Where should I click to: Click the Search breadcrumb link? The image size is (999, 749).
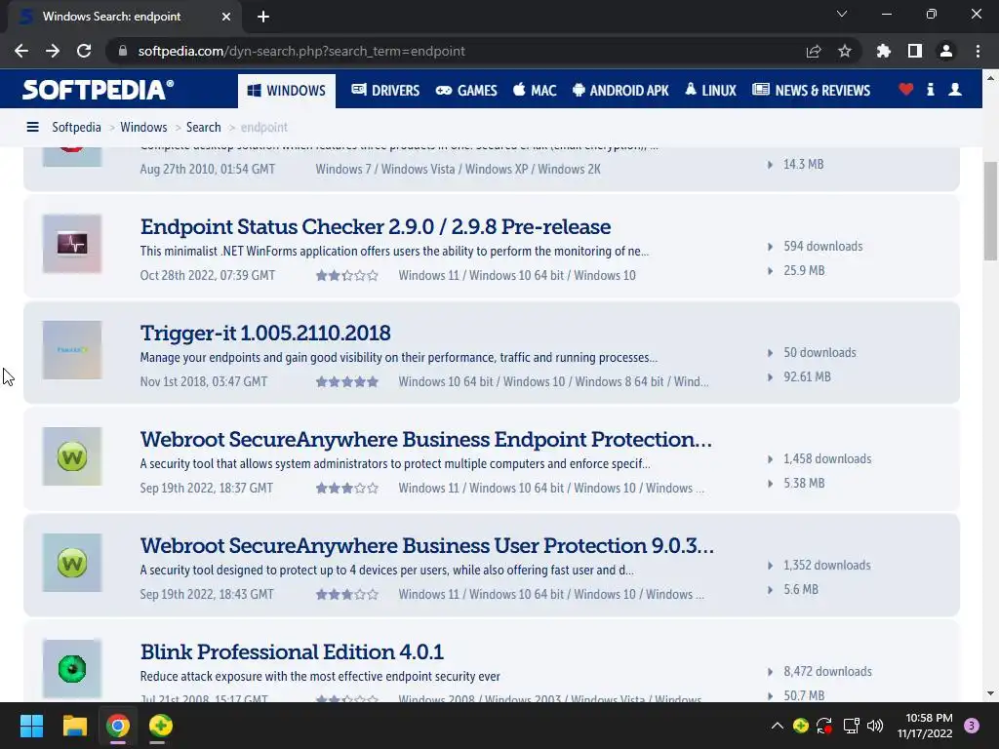(203, 128)
